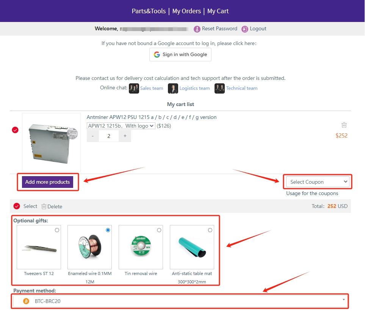The height and width of the screenshot is (311, 365).
Task: Open the Select Coupon dropdown
Action: click(319, 182)
